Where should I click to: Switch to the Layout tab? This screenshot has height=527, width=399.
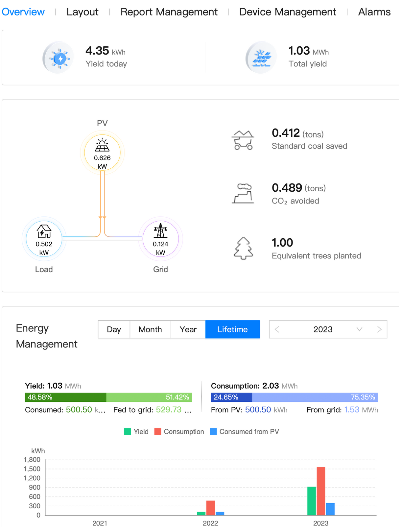pyautogui.click(x=82, y=12)
